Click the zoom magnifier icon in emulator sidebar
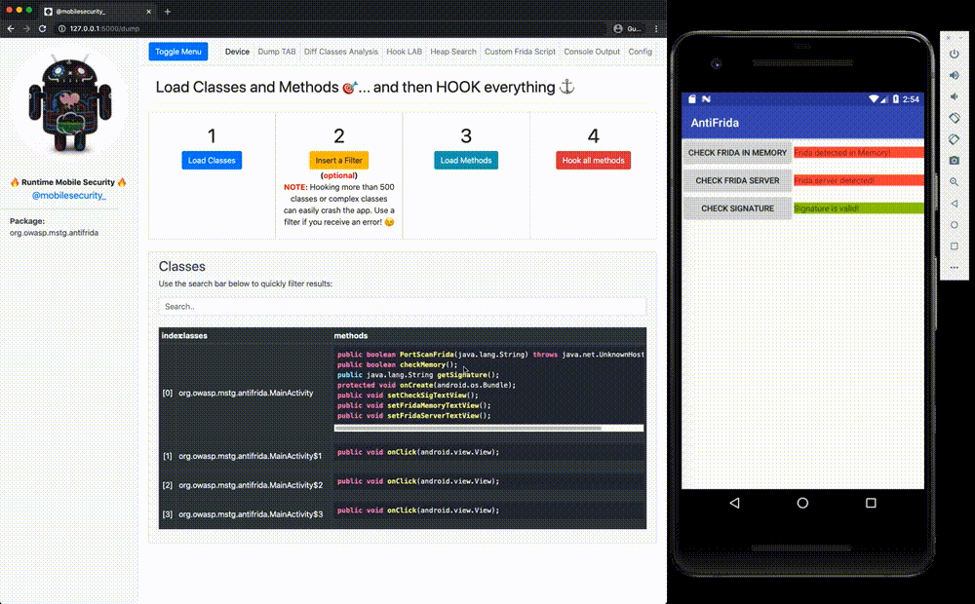975x604 pixels. point(954,182)
